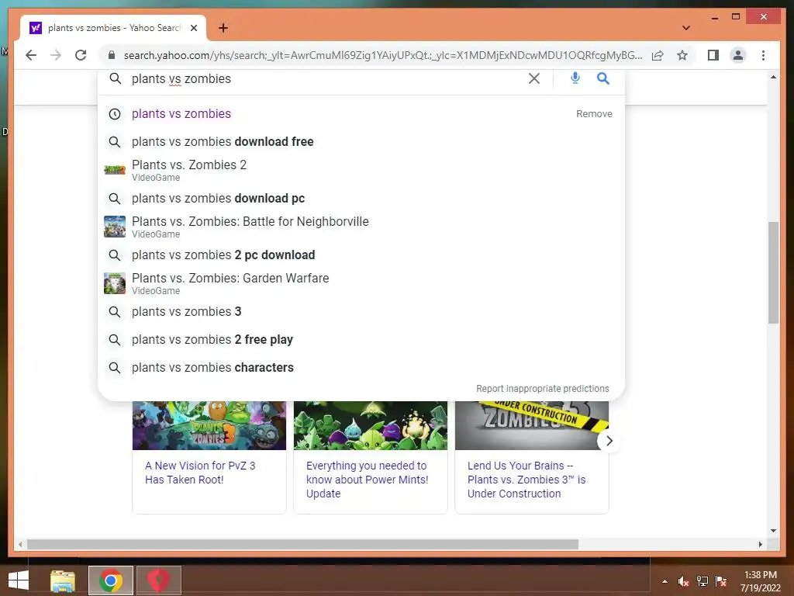794x596 pixels.
Task: Click the vertical scrollbar thumb
Action: pyautogui.click(x=773, y=272)
